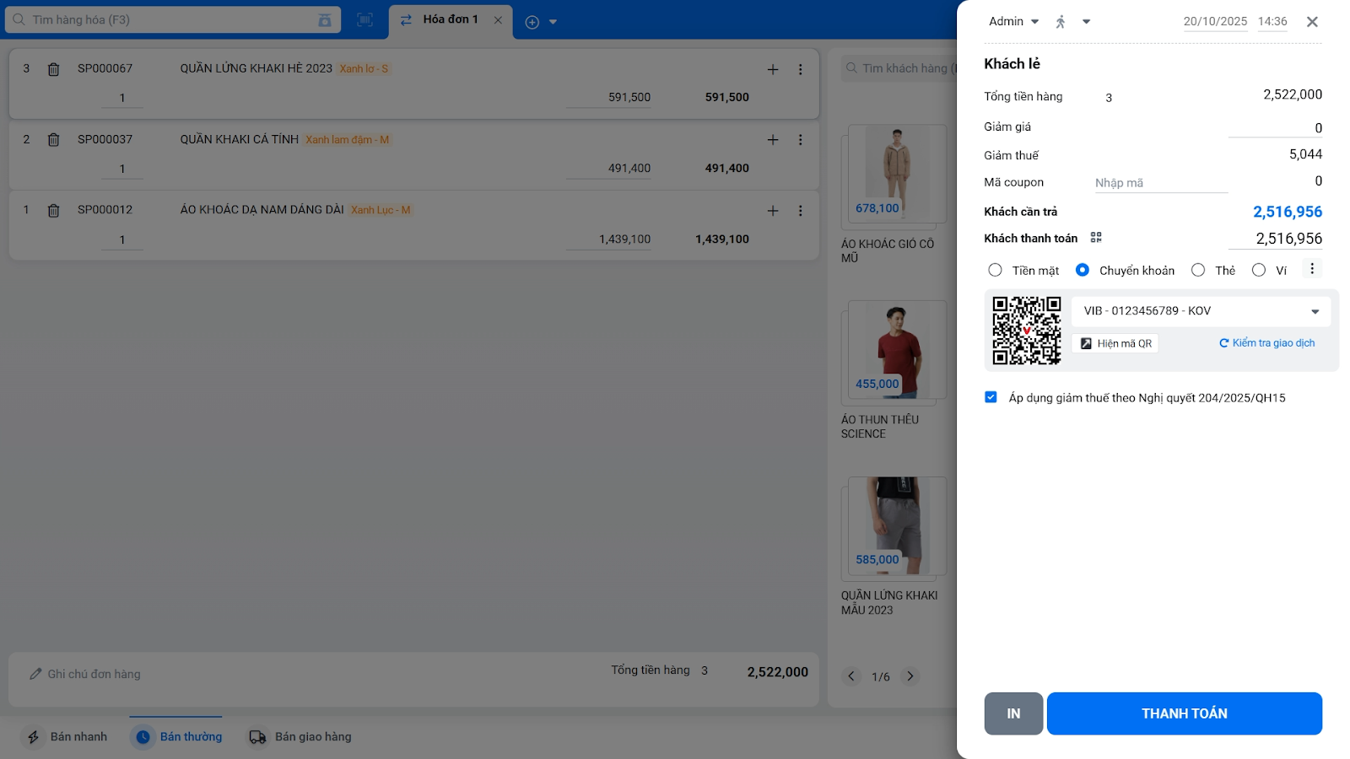Go to the previous product page
Viewport: 1350px width, 759px height.
[x=851, y=676]
